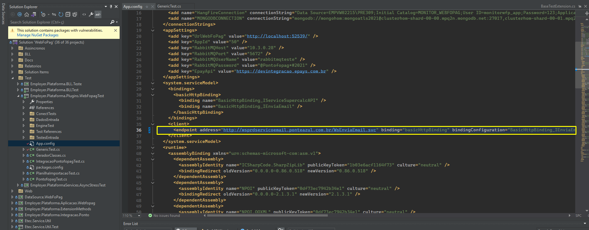Toggle auto-hide pin of Solution Explorer
The height and width of the screenshot is (230, 589).
[x=111, y=7]
